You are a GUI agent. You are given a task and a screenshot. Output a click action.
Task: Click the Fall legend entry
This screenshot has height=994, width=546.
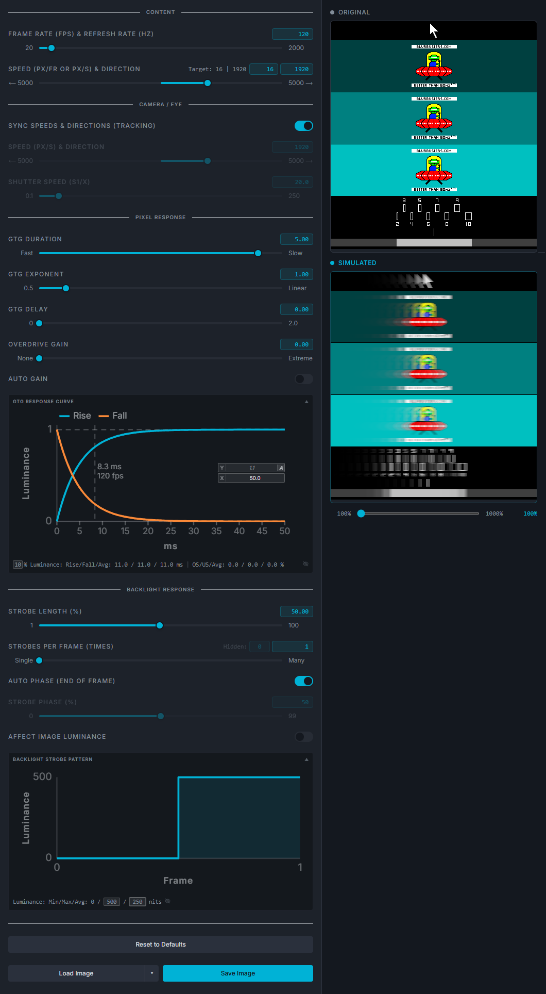[113, 416]
